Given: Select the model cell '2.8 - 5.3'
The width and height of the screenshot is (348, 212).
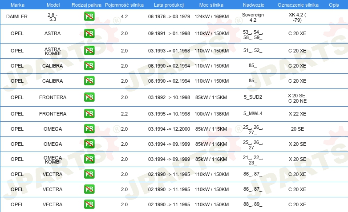Looking at the screenshot, I should [53, 17].
